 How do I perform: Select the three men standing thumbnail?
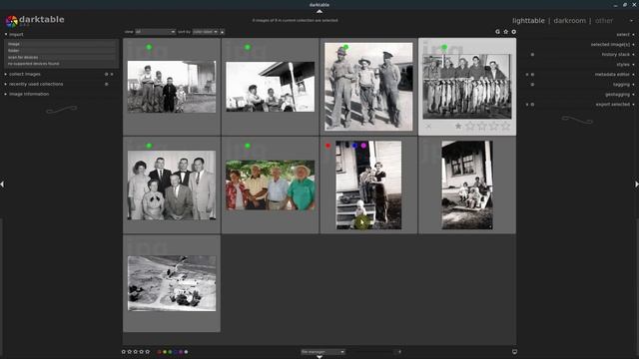click(x=368, y=87)
